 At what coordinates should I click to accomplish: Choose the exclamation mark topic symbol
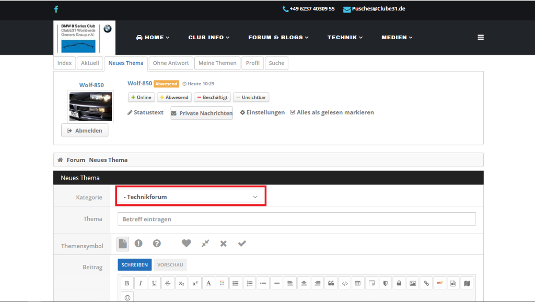coord(138,243)
